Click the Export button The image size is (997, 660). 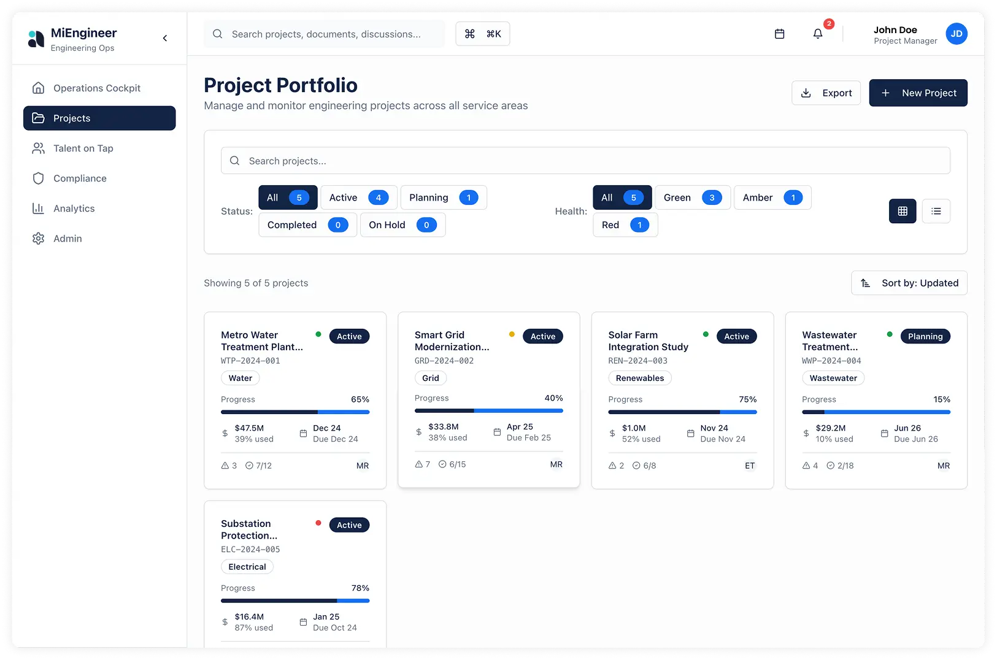pyautogui.click(x=826, y=93)
